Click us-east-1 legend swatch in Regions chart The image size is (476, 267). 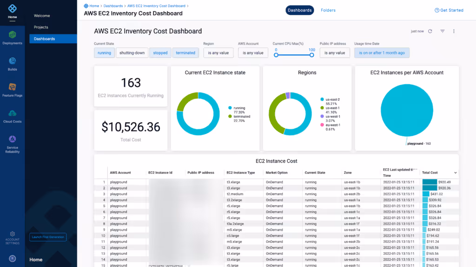[x=322, y=108]
